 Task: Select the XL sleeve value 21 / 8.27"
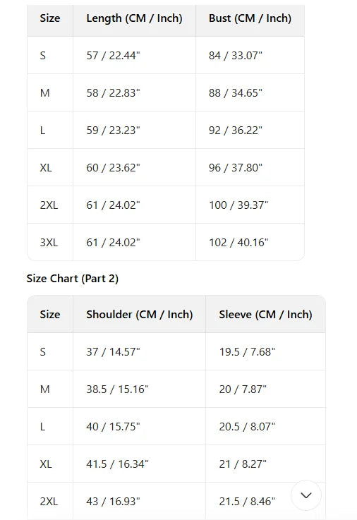point(243,464)
